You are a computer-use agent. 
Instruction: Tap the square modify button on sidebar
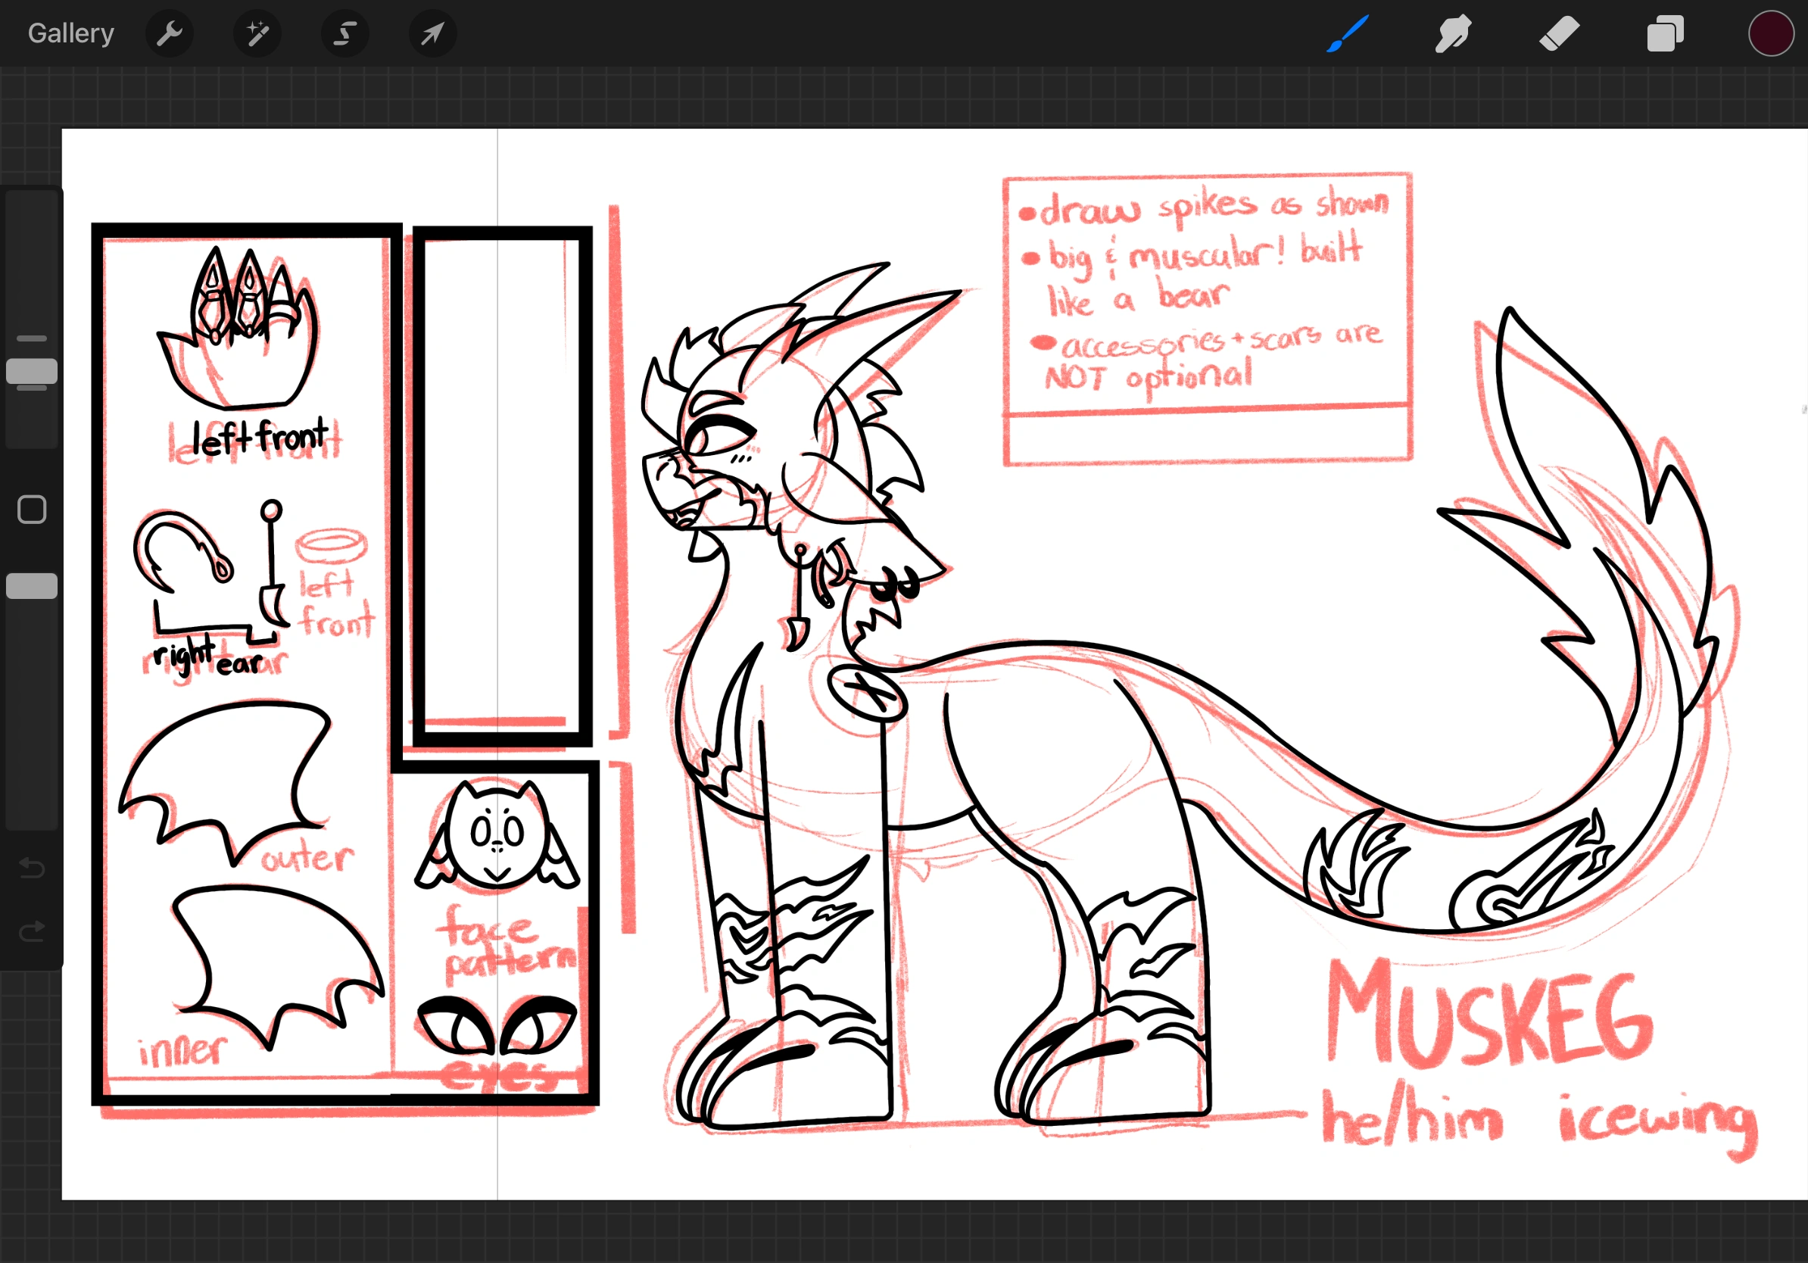tap(32, 510)
